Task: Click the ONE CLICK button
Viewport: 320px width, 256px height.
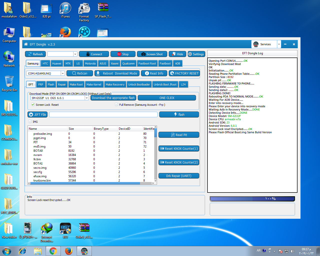Action: 167,98
